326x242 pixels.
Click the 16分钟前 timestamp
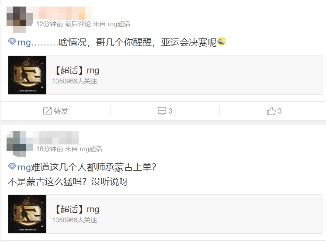(x=49, y=149)
